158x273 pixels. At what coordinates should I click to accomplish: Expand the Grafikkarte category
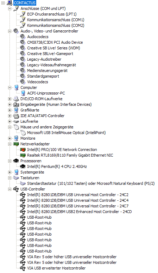(10, 110)
